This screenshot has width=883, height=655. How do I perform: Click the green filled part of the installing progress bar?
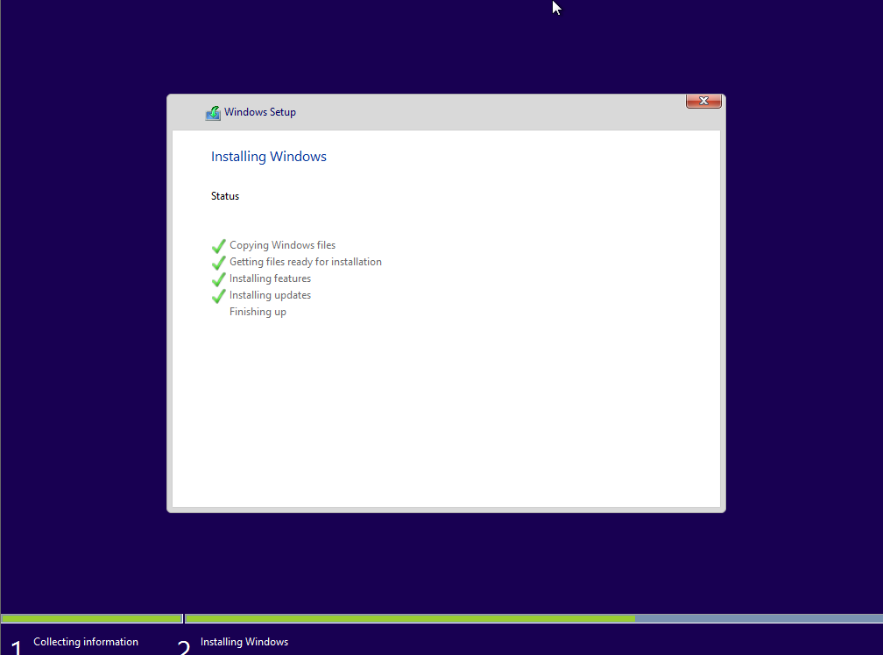[x=410, y=618]
